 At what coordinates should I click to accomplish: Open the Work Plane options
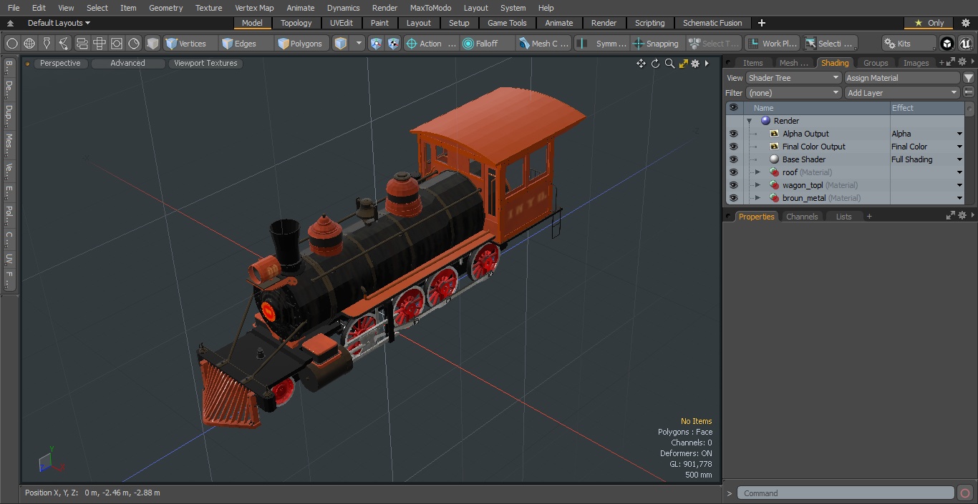772,43
